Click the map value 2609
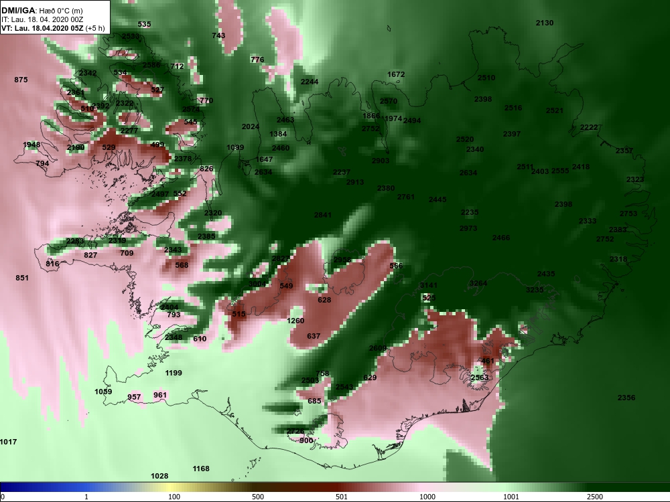The image size is (670, 502). coord(378,348)
